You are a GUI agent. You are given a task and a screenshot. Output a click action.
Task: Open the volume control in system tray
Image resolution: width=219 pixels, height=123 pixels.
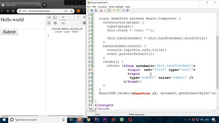[202, 120]
